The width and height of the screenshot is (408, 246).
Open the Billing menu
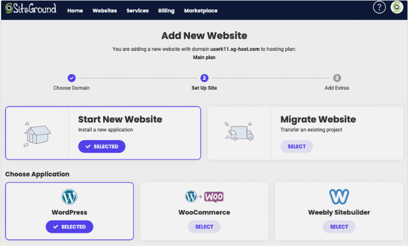point(166,11)
